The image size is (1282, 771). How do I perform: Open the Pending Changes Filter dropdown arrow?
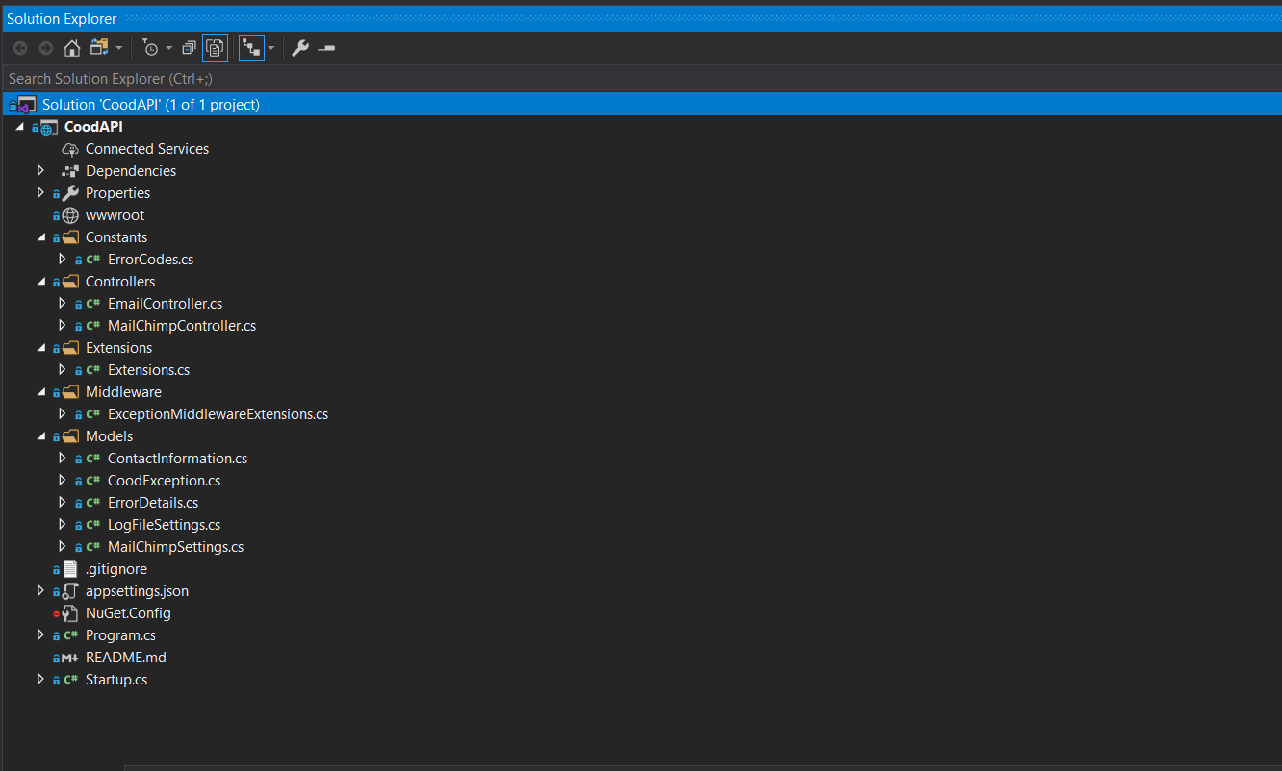[x=169, y=48]
